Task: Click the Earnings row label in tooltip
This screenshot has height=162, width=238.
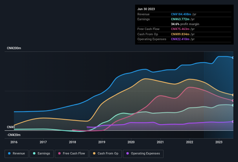Action: point(143,19)
